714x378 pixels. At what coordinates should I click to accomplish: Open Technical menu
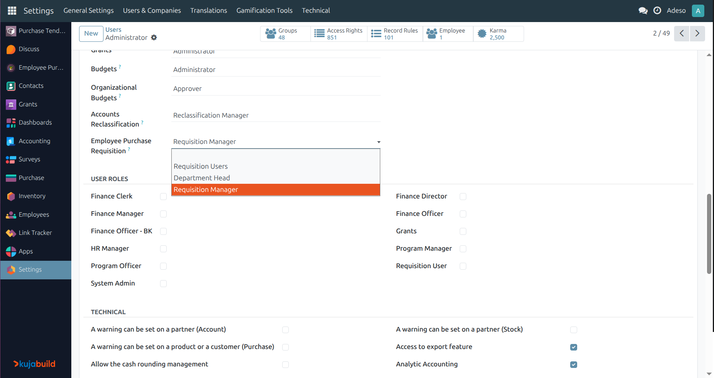(x=316, y=10)
